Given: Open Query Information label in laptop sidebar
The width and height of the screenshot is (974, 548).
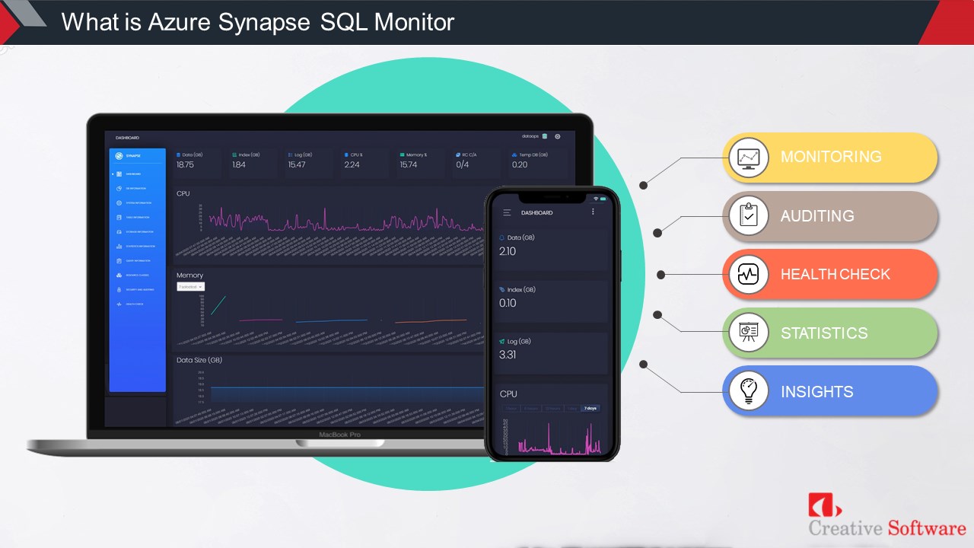Looking at the screenshot, I should coord(138,260).
